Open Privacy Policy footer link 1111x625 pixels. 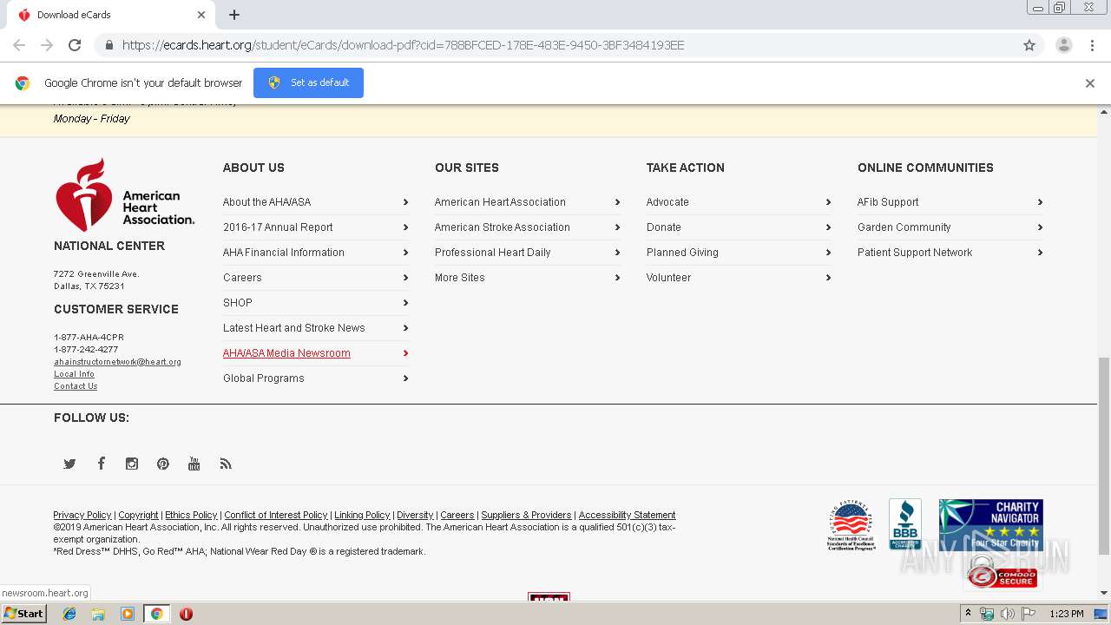[82, 515]
